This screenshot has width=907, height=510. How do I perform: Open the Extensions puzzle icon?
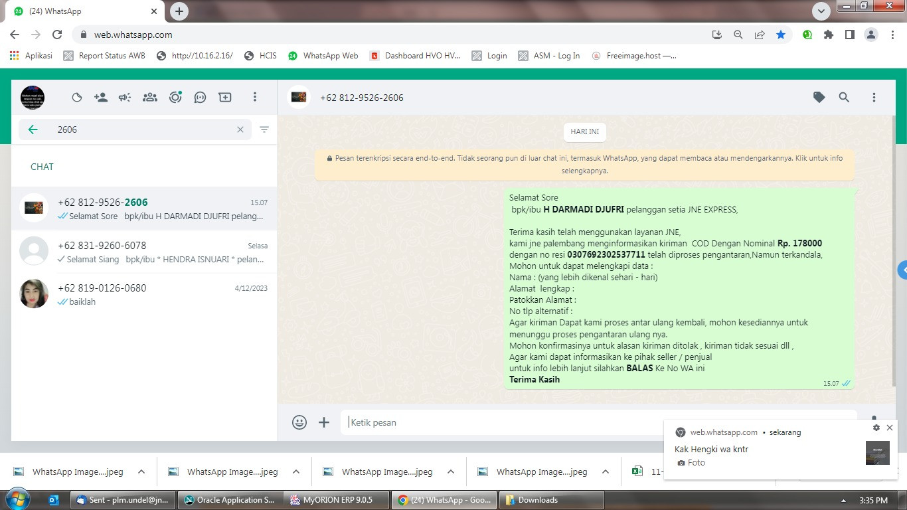tap(829, 35)
